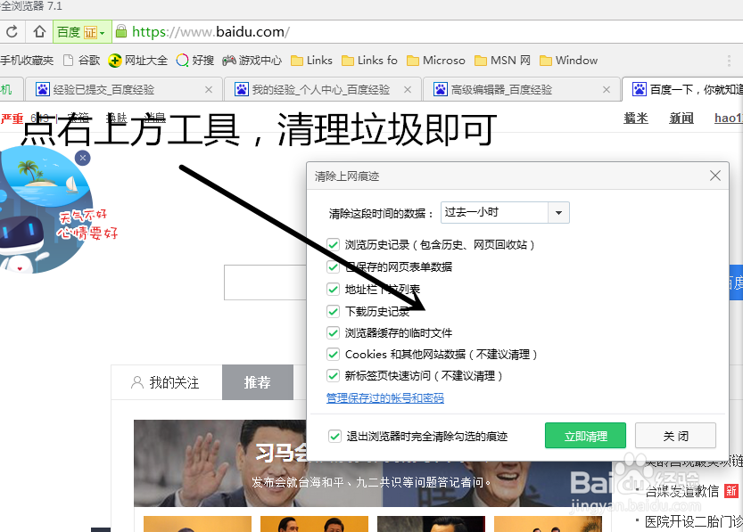Click the 立即清理 button
743x532 pixels.
[x=585, y=435]
